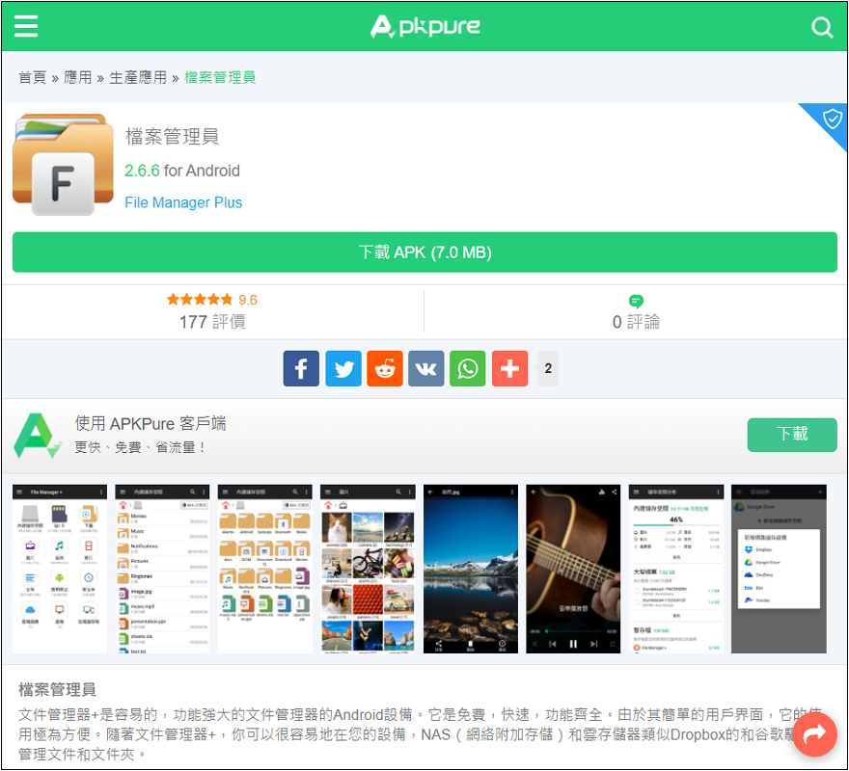Navigate to 生產應用 category breadcrumb
Screen dimensions: 849x771
[137, 77]
